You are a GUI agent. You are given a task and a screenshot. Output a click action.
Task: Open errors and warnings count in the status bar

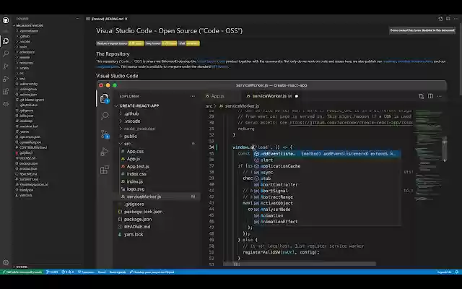click(68, 272)
